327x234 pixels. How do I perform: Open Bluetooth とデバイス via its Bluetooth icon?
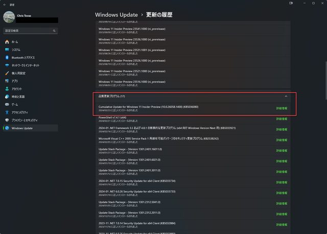click(7, 57)
